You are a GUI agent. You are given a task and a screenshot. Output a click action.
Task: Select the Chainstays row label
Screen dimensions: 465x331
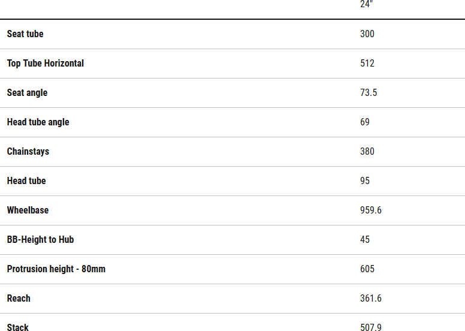[28, 152]
